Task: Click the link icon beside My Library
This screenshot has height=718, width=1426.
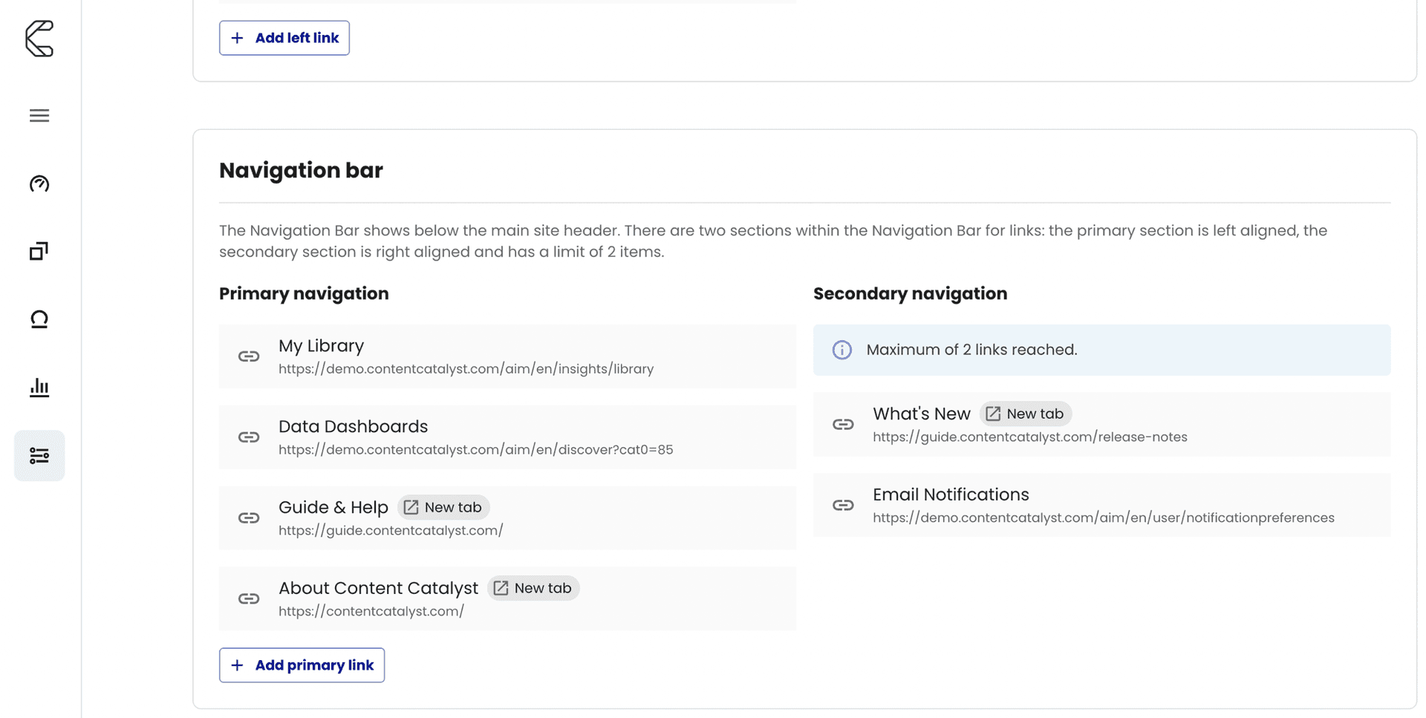Action: click(249, 356)
